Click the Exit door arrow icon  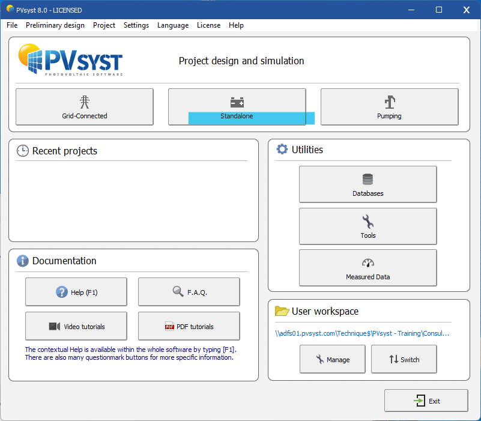tap(419, 401)
